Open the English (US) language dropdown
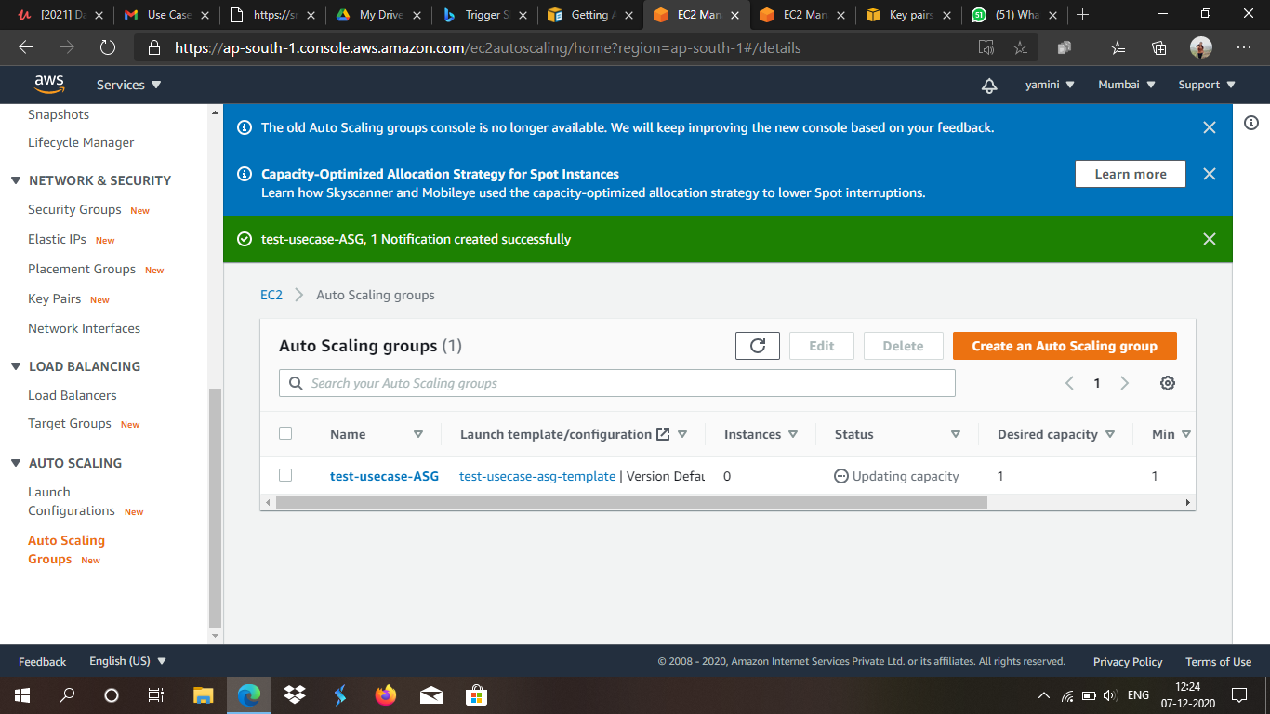The height and width of the screenshot is (714, 1270). pyautogui.click(x=127, y=661)
